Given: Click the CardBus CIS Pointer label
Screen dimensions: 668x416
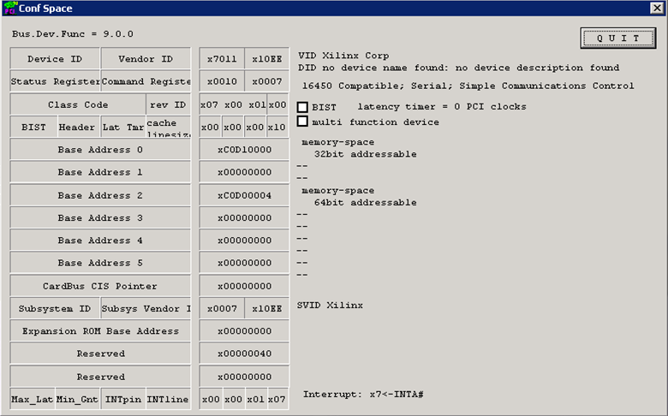Looking at the screenshot, I should [x=100, y=286].
